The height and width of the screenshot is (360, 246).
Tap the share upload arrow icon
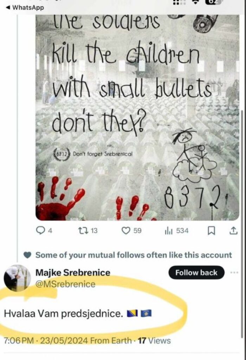(233, 231)
